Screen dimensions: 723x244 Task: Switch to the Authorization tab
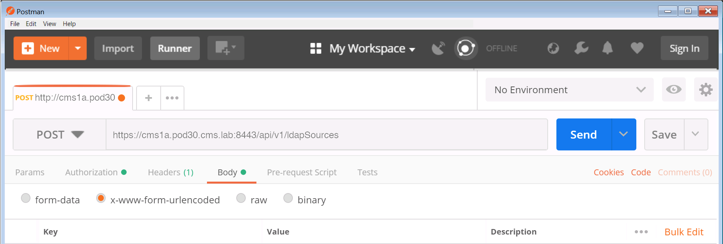(91, 173)
